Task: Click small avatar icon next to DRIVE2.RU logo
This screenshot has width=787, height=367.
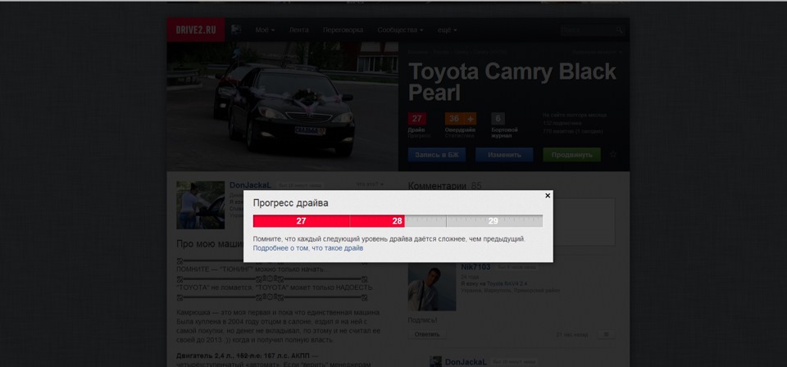Action: [236, 29]
